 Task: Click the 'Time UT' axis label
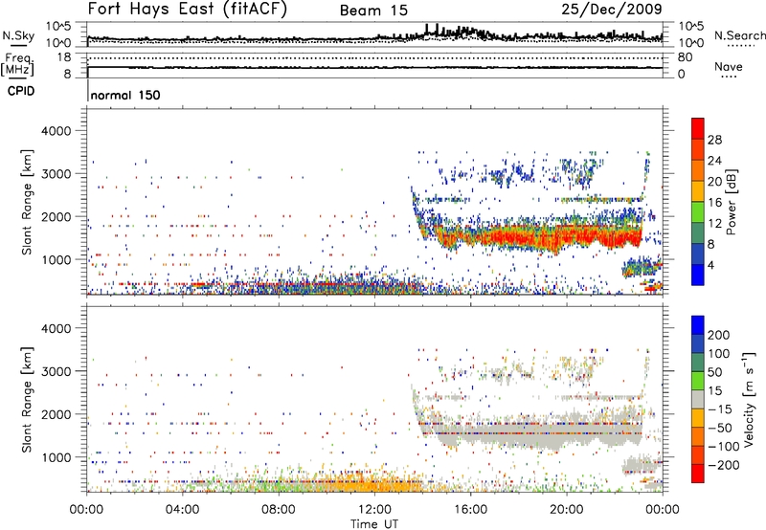coord(374,523)
